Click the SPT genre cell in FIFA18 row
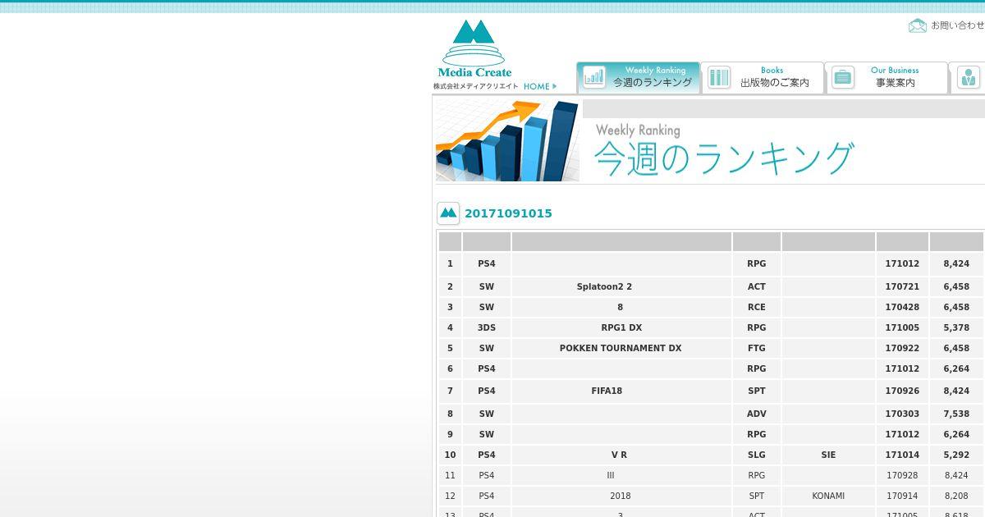 [x=757, y=391]
